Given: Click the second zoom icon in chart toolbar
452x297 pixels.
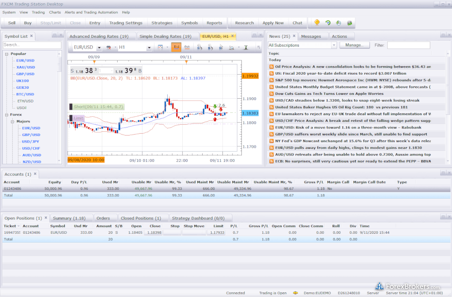Looking at the screenshot, I should pyautogui.click(x=210, y=47).
